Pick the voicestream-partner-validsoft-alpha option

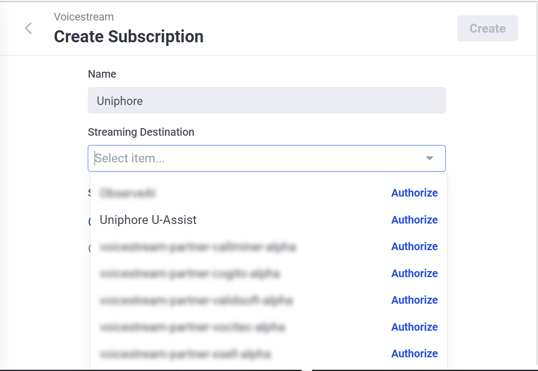[196, 300]
